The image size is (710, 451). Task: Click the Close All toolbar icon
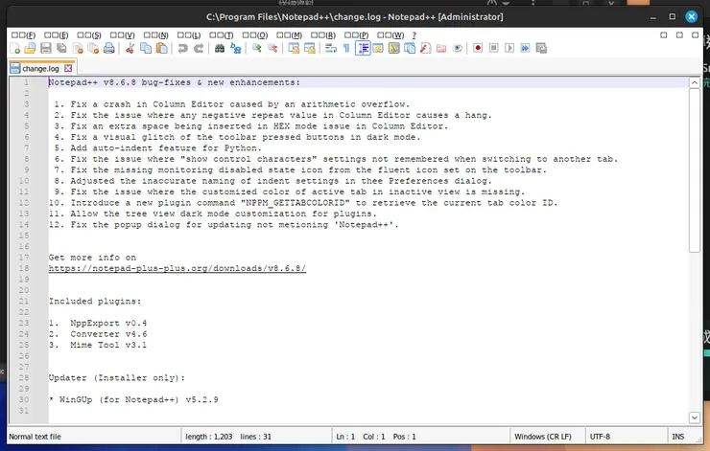[x=93, y=48]
